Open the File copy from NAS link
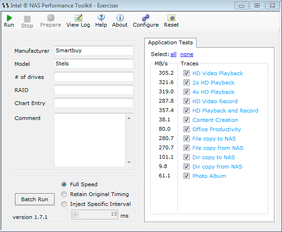Viewport: 282px width, 232px height. click(218, 148)
